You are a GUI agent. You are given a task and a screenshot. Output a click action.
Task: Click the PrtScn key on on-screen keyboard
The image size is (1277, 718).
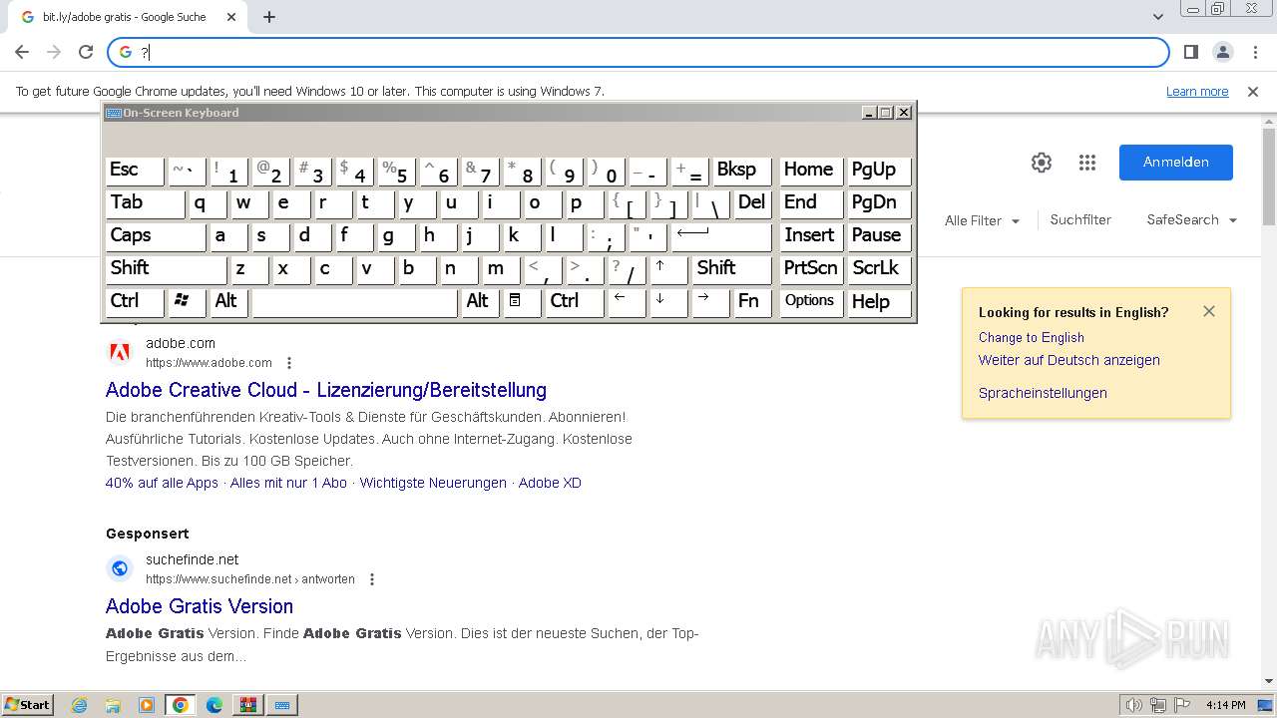[811, 269]
